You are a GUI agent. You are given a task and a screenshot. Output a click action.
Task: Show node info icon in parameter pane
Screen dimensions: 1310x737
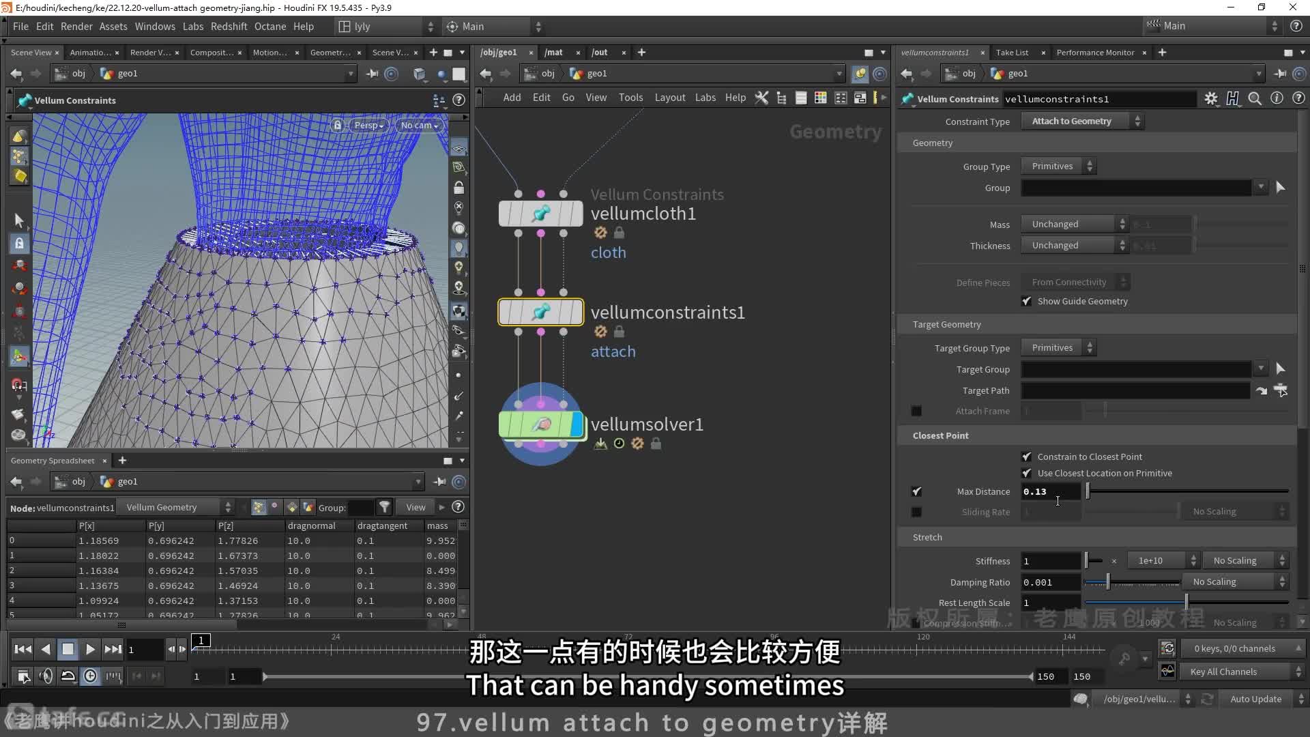[x=1277, y=98]
